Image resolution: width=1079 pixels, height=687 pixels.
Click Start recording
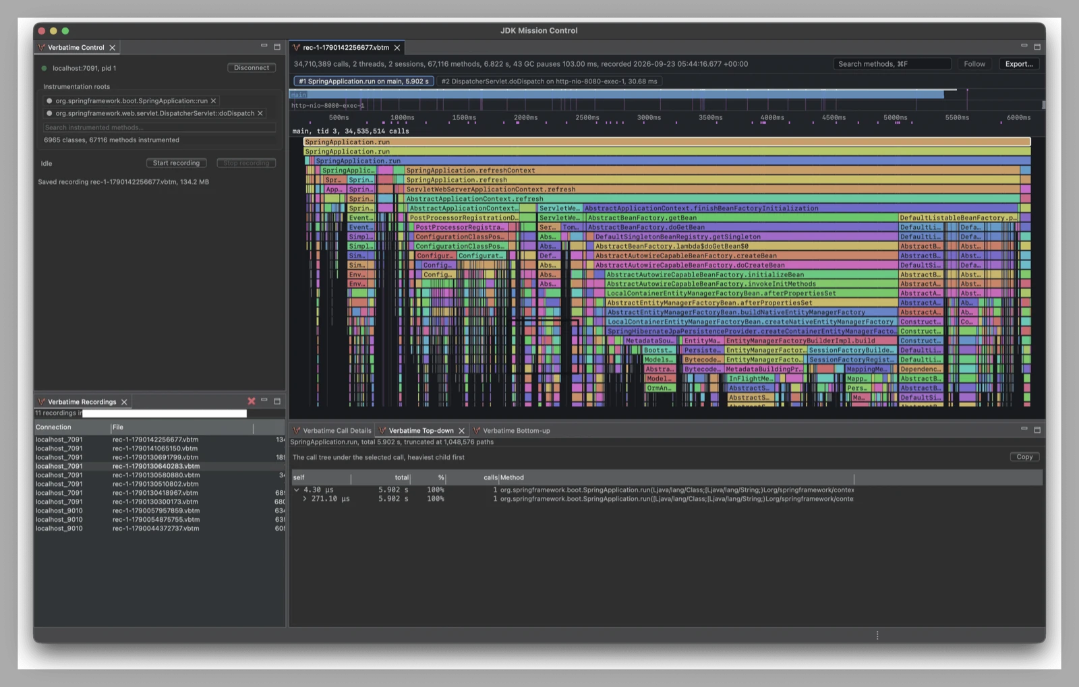coord(176,163)
